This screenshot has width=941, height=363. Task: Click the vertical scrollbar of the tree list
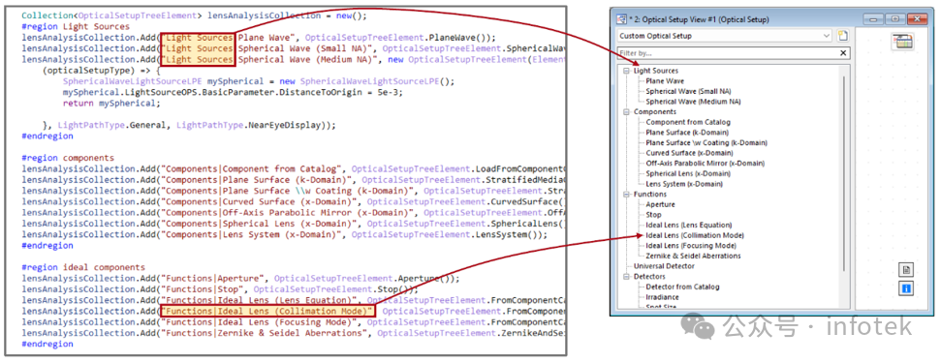point(845,173)
